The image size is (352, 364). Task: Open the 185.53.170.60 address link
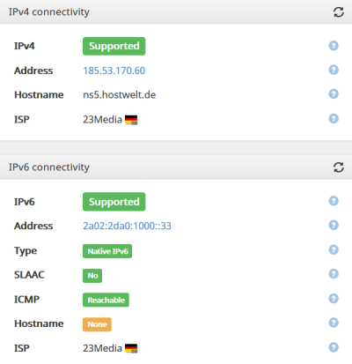coord(114,71)
